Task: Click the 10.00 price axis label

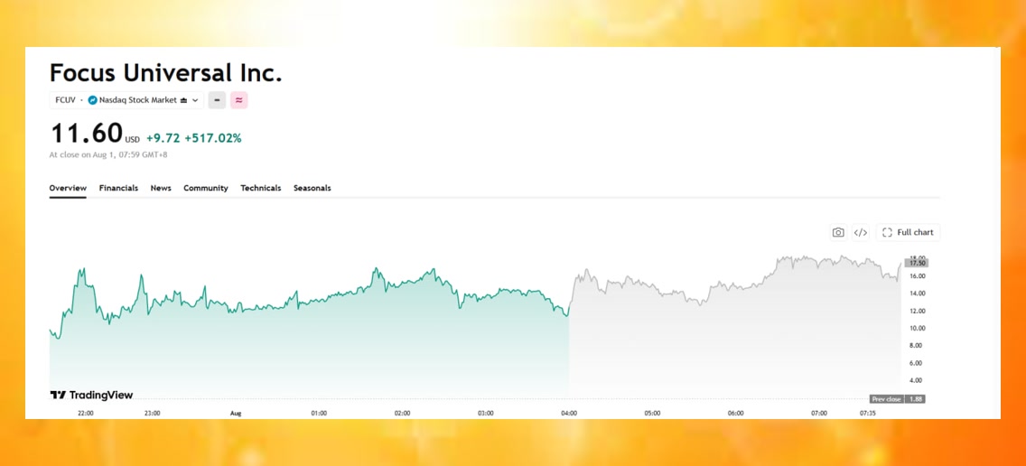Action: pos(917,329)
